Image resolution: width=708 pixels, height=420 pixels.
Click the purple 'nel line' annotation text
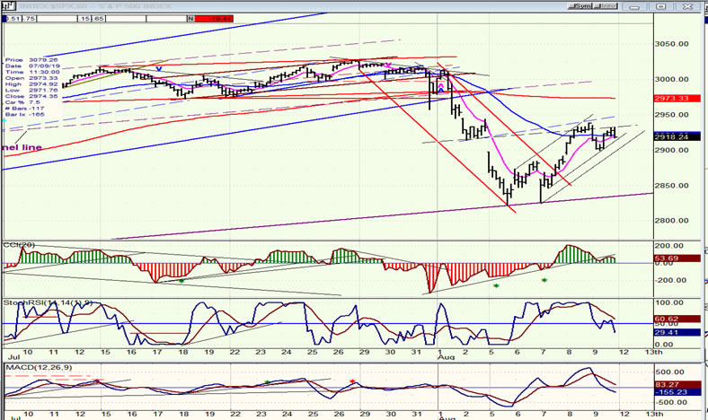tap(22, 147)
